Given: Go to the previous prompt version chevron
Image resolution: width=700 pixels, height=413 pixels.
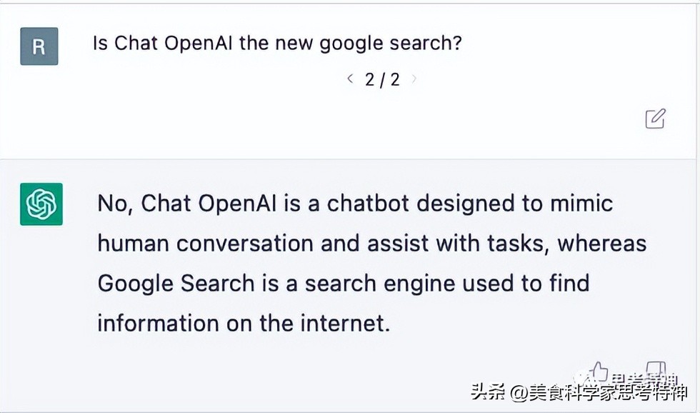Looking at the screenshot, I should tap(349, 79).
